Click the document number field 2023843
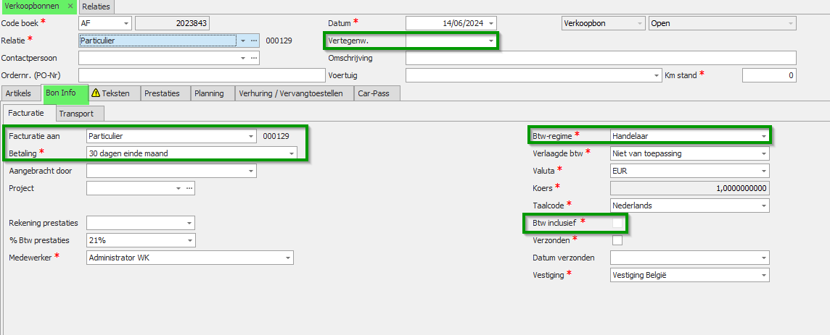The image size is (830, 335). point(173,23)
